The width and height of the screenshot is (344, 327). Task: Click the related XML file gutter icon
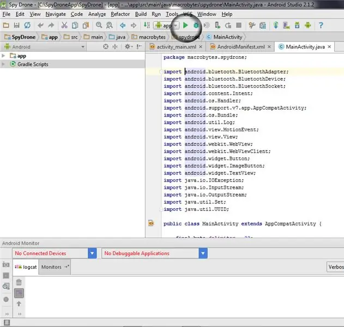tap(151, 223)
